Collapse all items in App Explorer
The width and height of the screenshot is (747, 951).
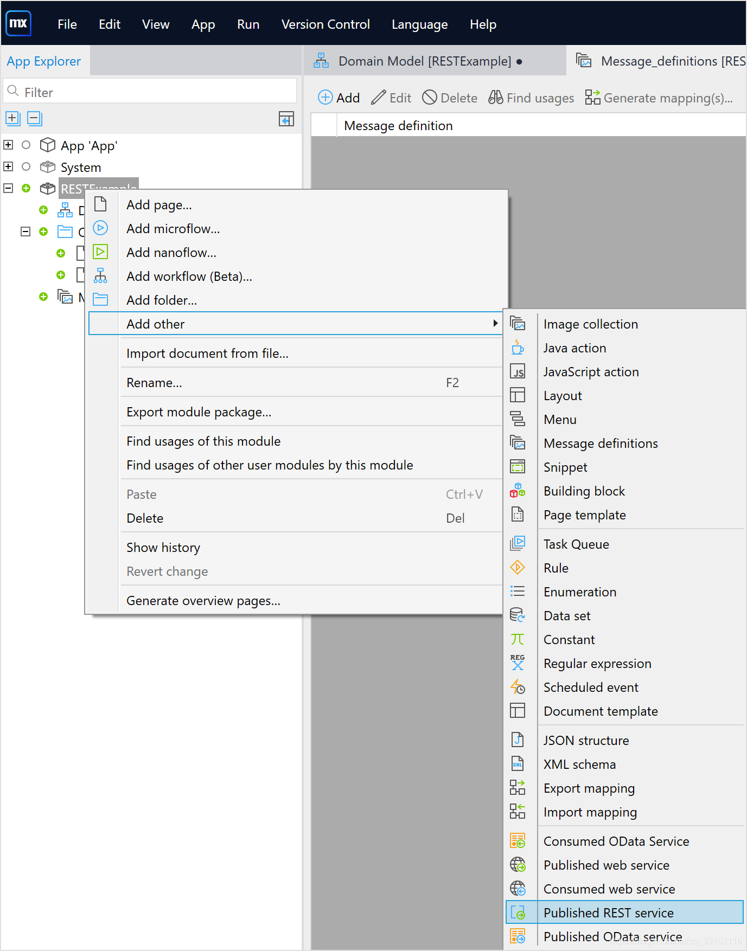[35, 118]
